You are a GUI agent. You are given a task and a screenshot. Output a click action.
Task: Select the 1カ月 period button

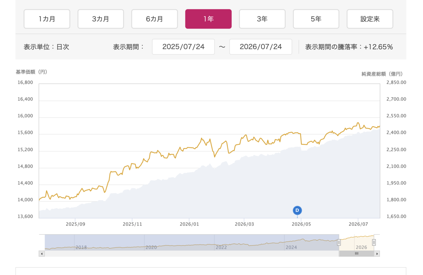tap(47, 19)
